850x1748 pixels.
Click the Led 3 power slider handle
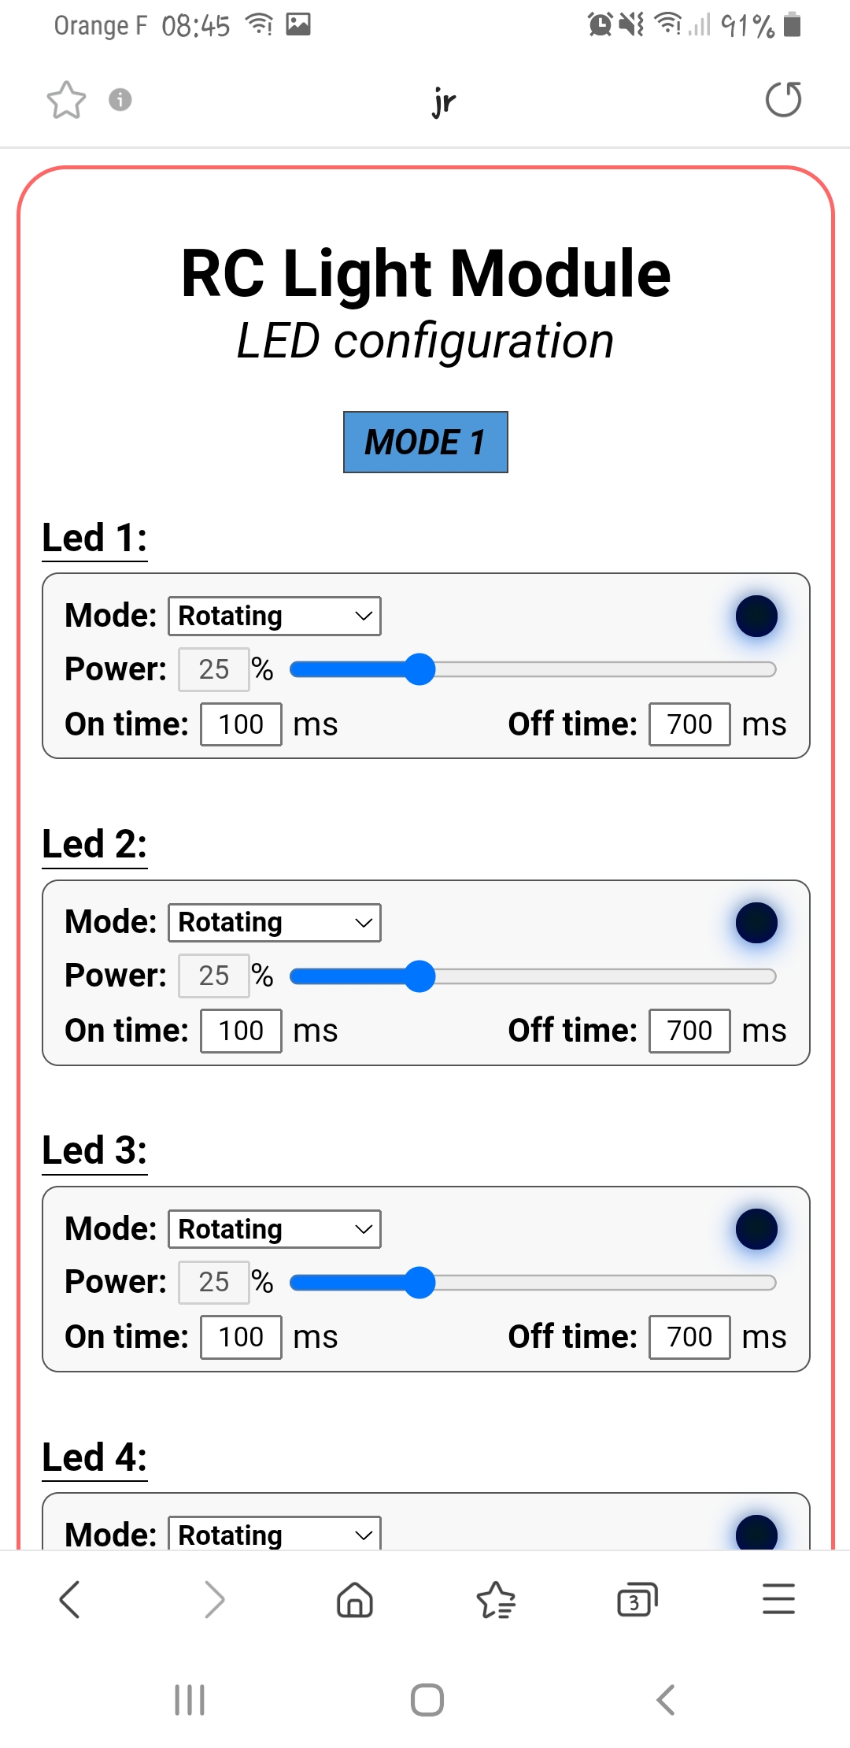[420, 1283]
